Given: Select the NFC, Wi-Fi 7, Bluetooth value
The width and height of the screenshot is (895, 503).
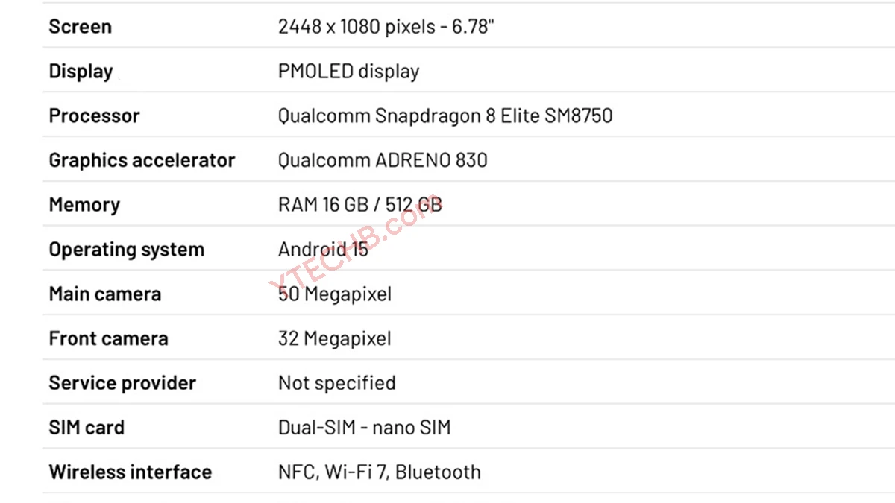Looking at the screenshot, I should (x=379, y=472).
